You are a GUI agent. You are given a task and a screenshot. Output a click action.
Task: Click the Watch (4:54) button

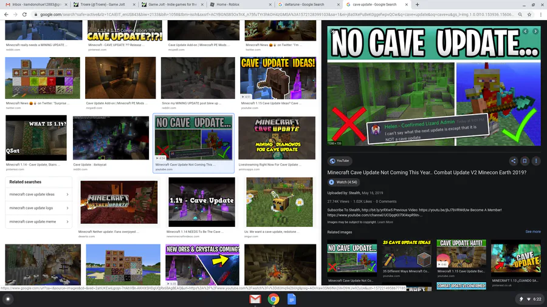[x=343, y=182]
